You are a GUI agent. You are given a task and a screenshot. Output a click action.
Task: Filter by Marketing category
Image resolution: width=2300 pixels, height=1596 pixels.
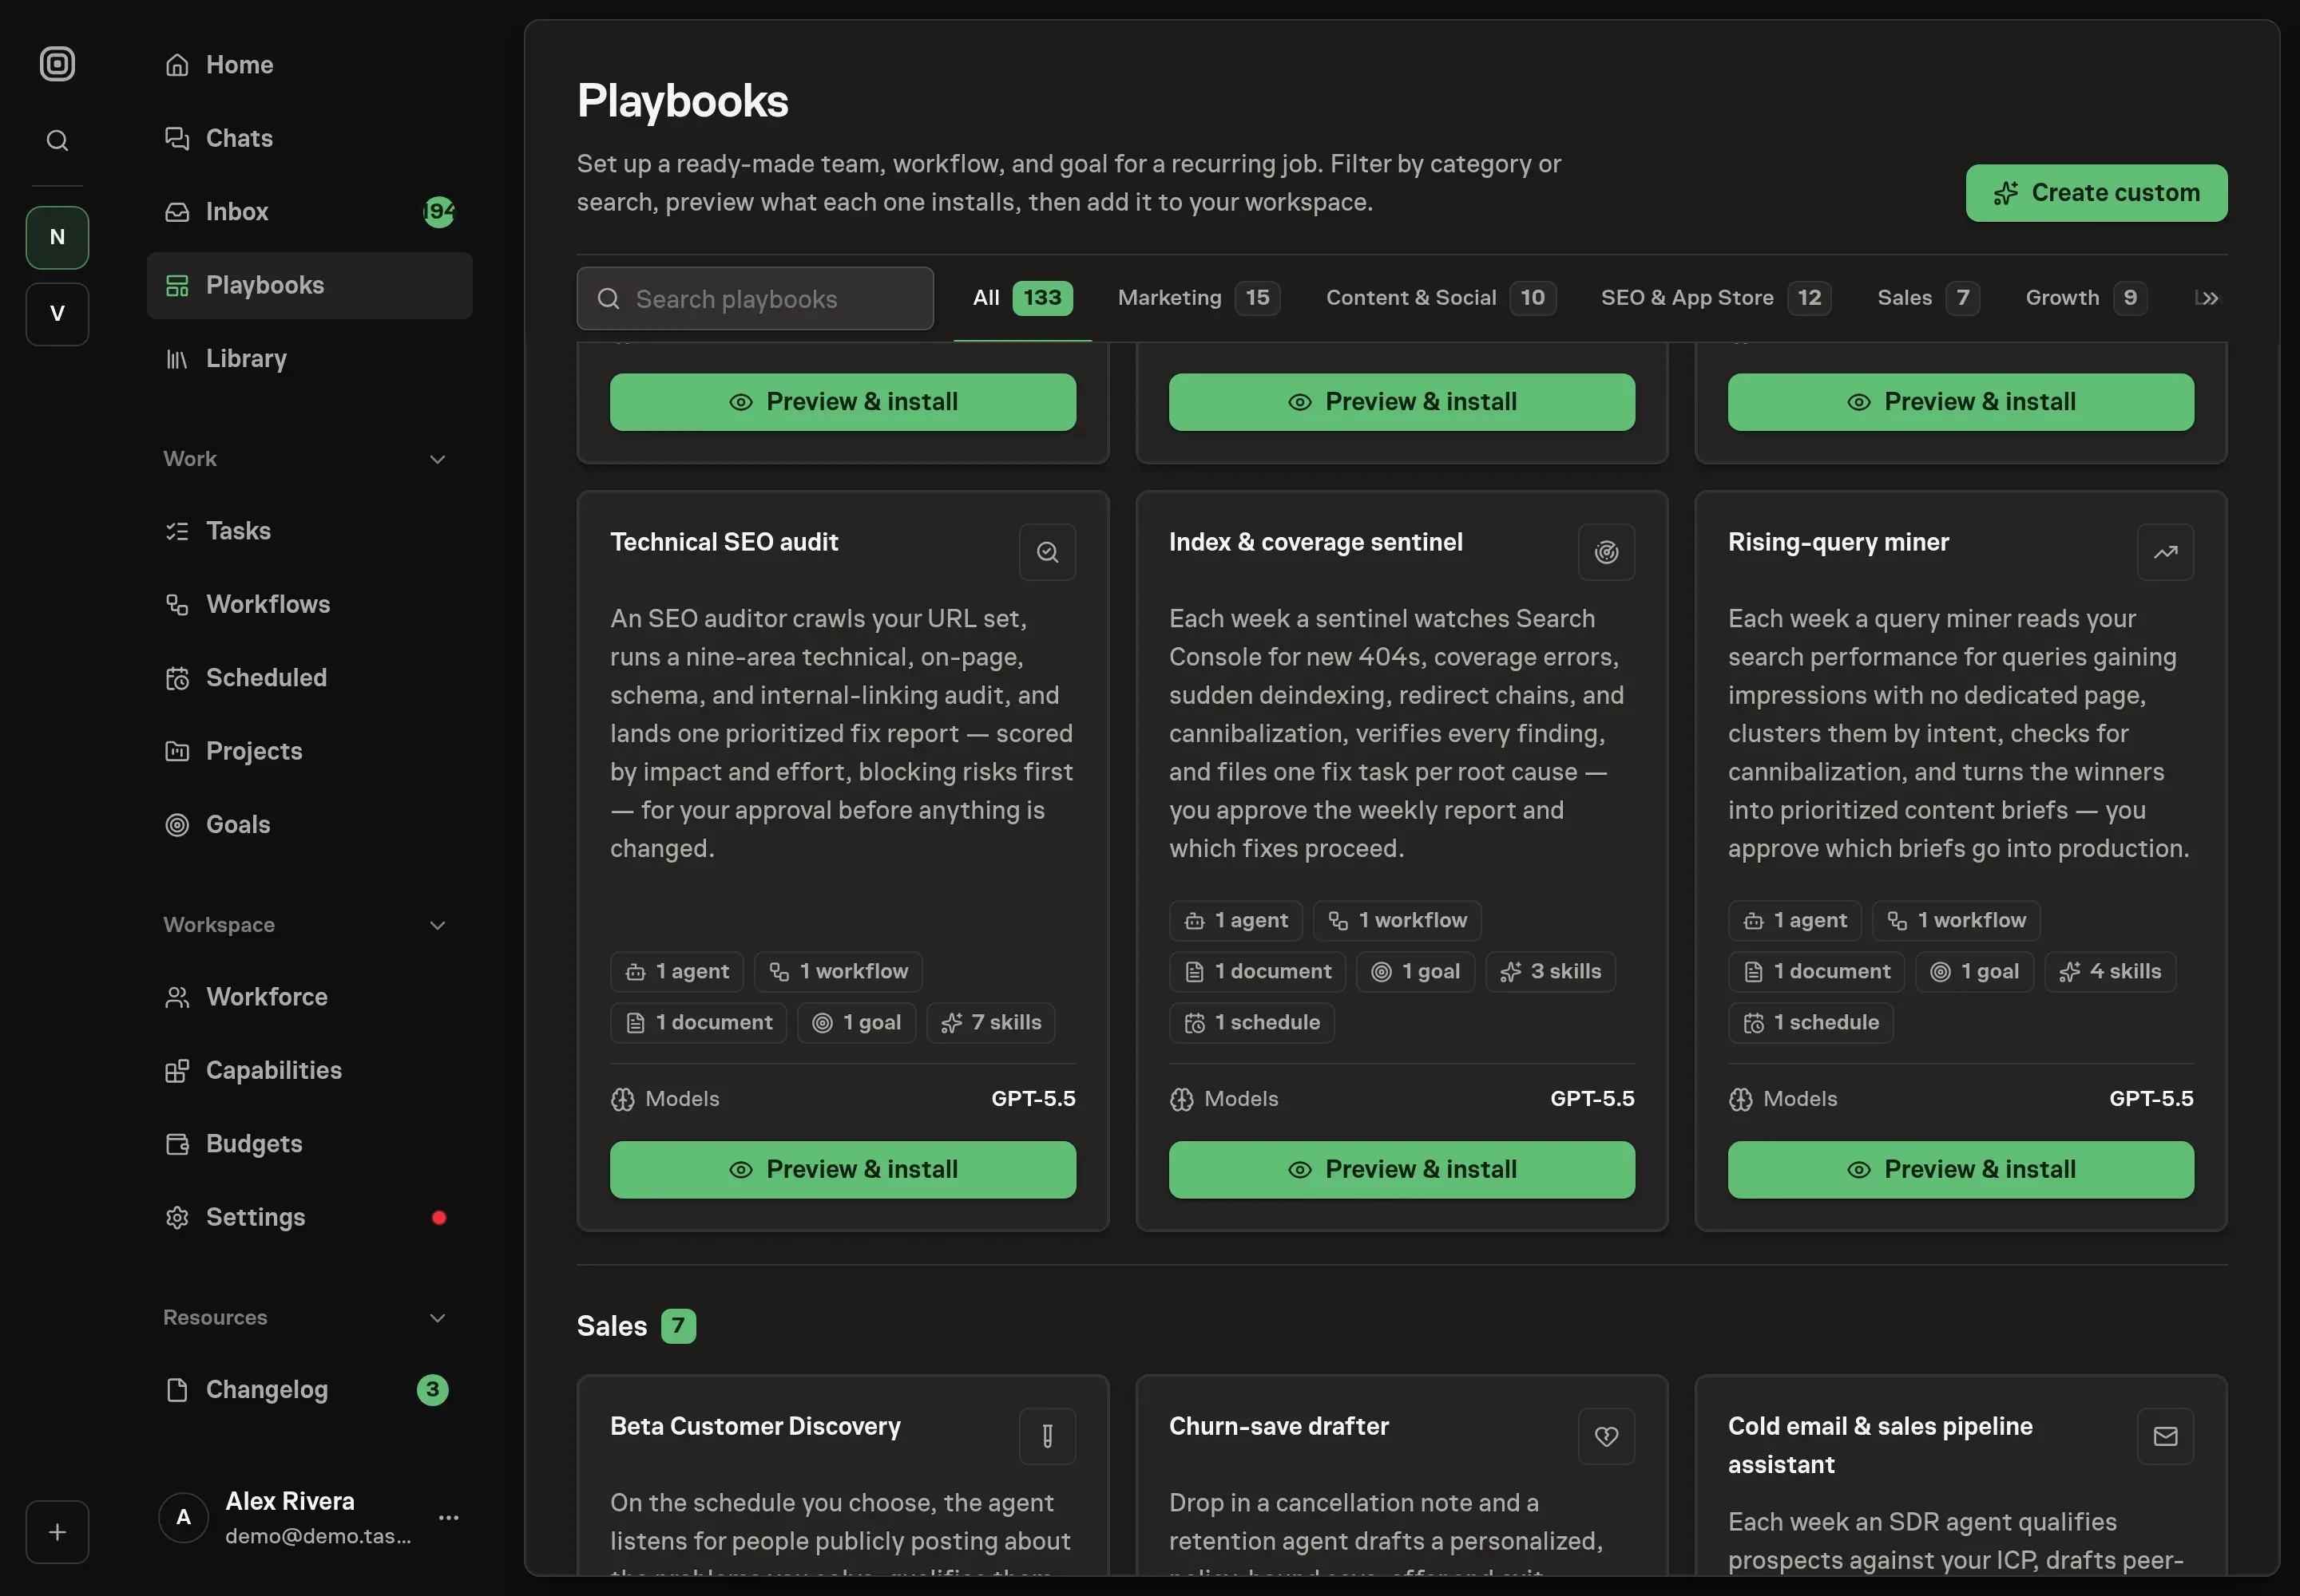point(1198,298)
